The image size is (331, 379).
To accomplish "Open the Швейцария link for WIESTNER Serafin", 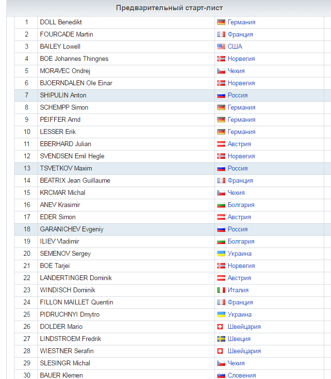I will [x=244, y=351].
